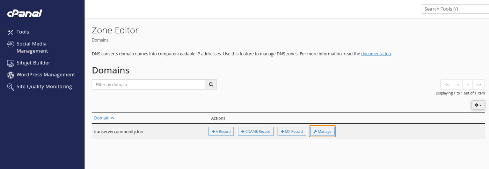
Task: Click the Filter by domain field
Action: 148,84
